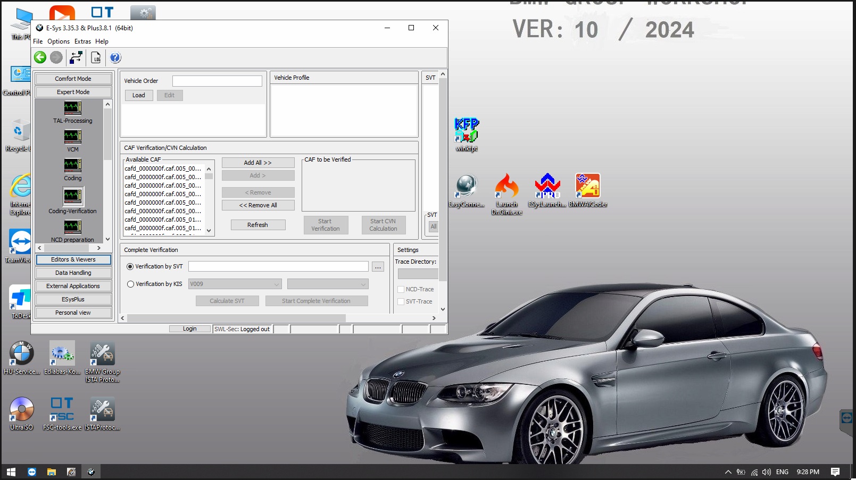Open HU-Service desktop shortcut
856x480 pixels.
(x=22, y=358)
